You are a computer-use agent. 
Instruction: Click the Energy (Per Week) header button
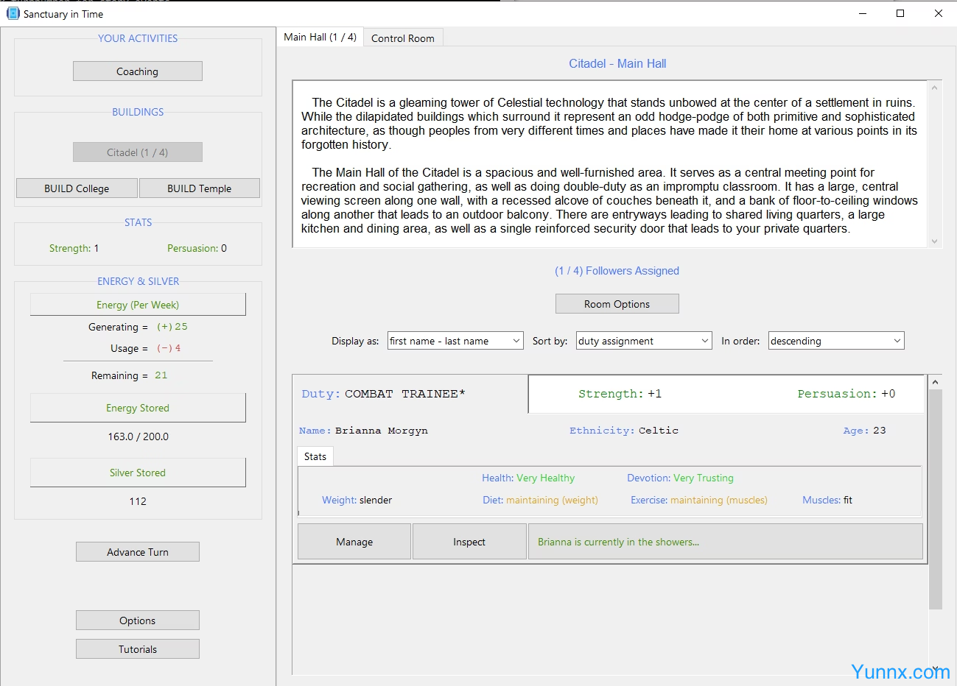click(138, 305)
